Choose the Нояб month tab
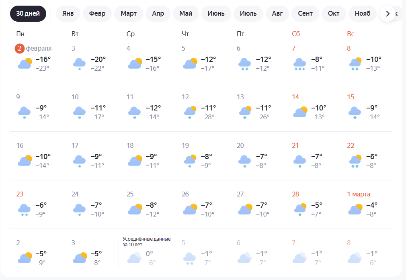406x280 pixels. coord(362,14)
